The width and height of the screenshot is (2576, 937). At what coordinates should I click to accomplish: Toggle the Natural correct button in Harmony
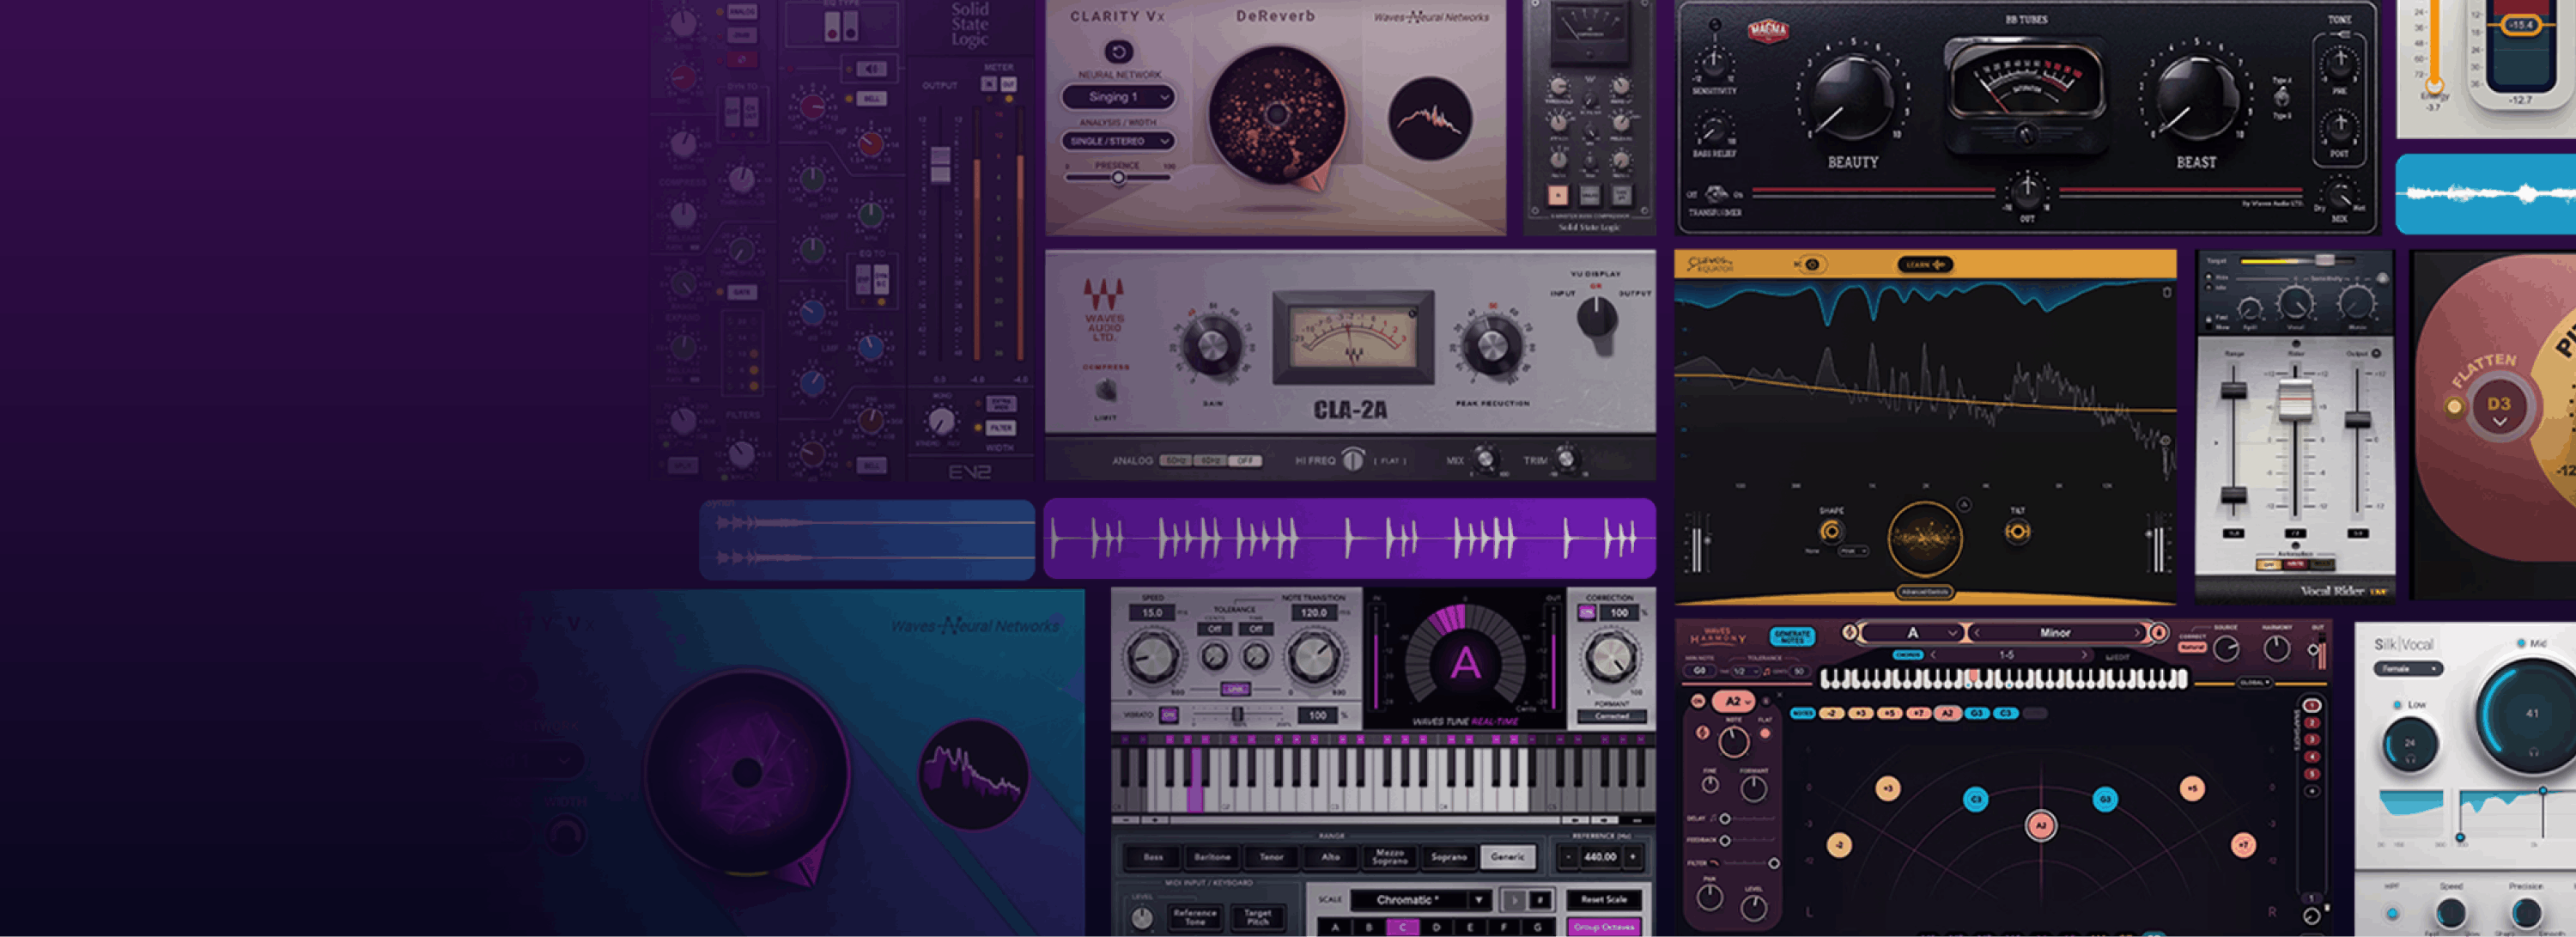pos(2193,648)
